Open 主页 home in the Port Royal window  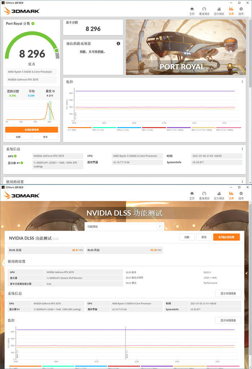click(x=192, y=11)
